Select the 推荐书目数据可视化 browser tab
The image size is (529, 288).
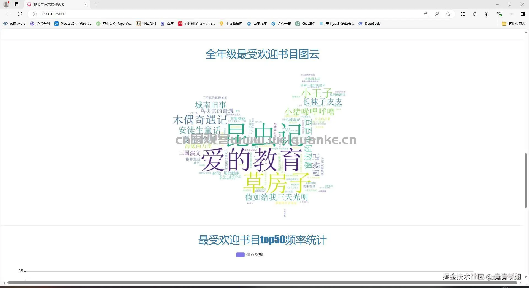point(57,4)
